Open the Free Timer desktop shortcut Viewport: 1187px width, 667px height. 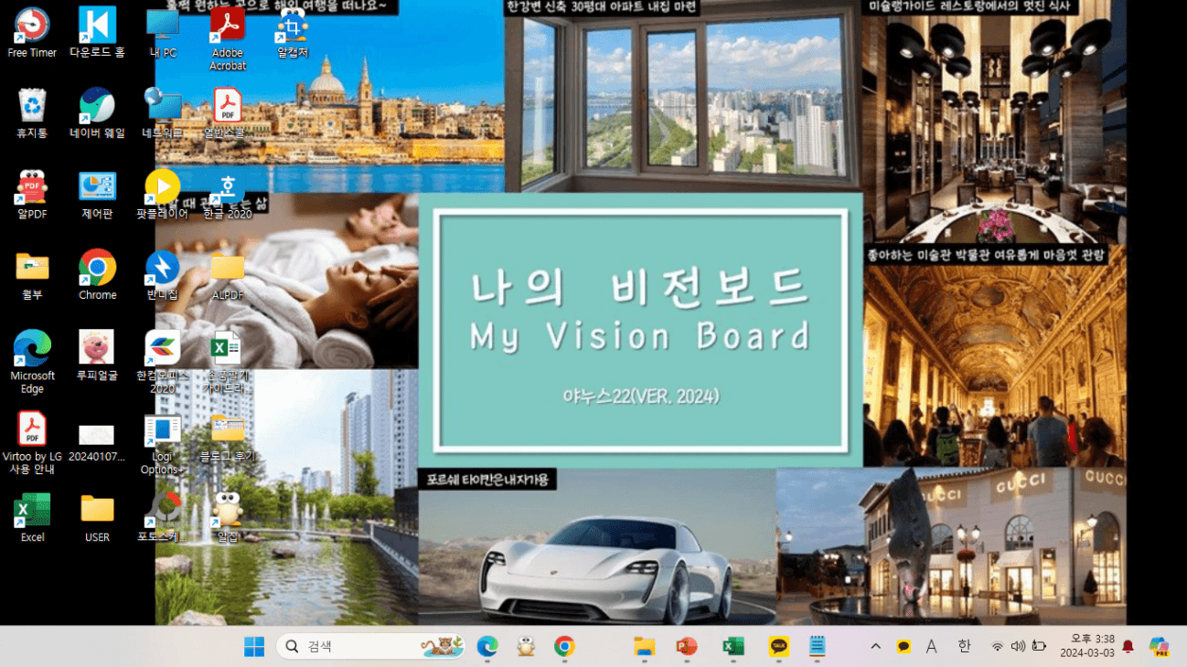point(32,26)
